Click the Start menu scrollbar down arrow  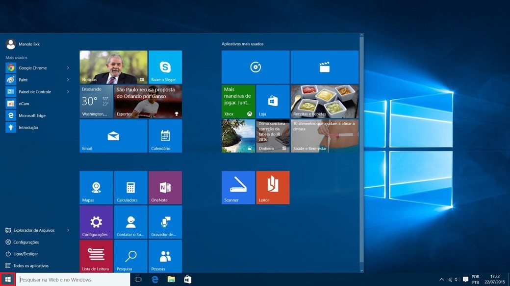click(362, 270)
